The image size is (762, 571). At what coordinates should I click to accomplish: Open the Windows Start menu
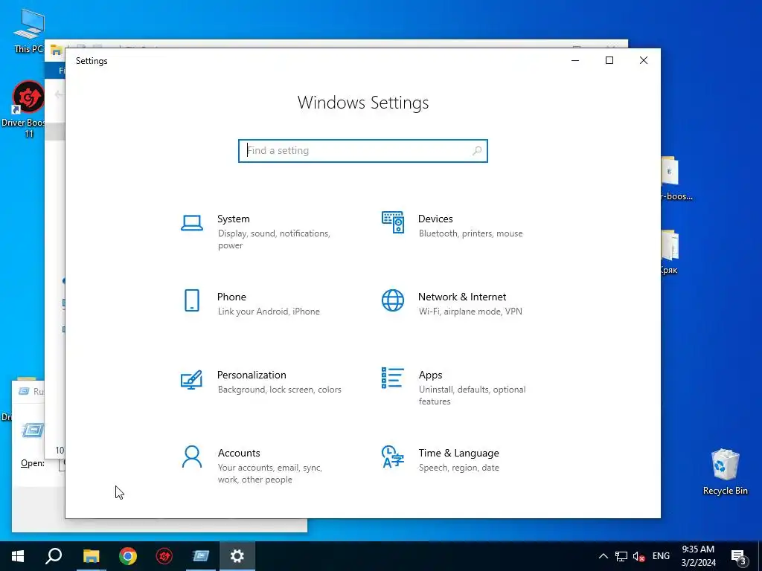pos(18,556)
